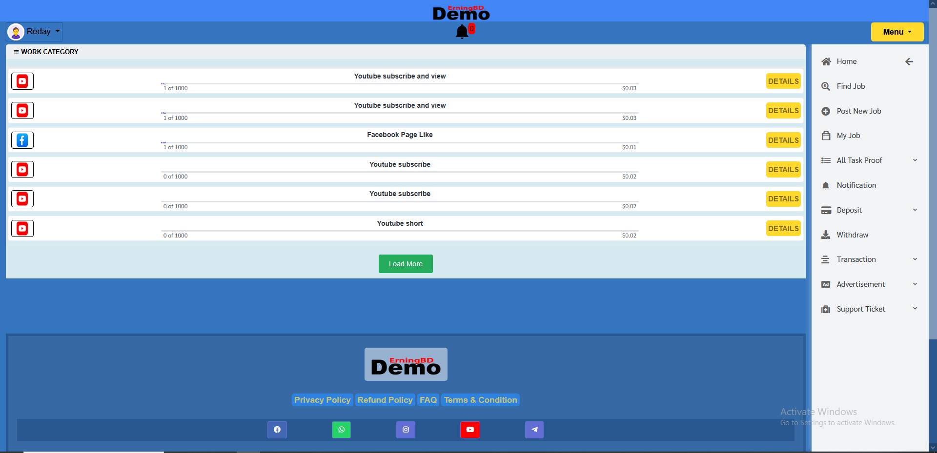Click the Telegram footer icon
Image resolution: width=937 pixels, height=453 pixels.
(534, 430)
